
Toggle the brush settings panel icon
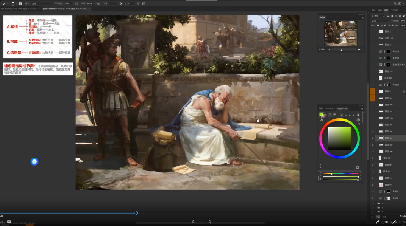(x=21, y=4)
